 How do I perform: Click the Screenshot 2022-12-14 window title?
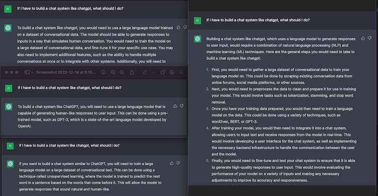coord(66,72)
